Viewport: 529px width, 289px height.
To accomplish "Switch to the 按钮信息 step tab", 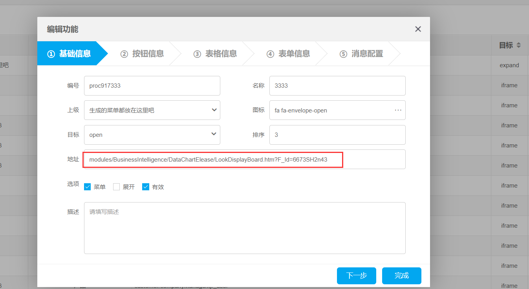I will pyautogui.click(x=142, y=54).
